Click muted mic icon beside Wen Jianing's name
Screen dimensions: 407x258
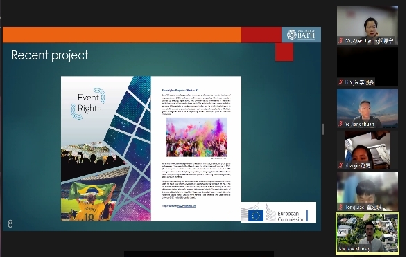341,41
